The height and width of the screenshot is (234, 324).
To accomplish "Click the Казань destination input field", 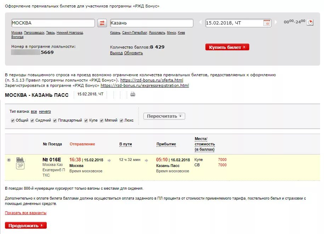I will coord(152,23).
